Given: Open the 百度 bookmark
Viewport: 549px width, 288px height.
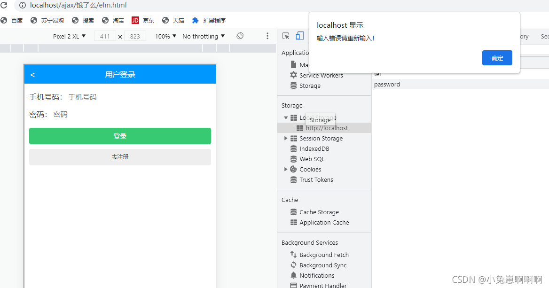Looking at the screenshot, I should click(x=12, y=20).
